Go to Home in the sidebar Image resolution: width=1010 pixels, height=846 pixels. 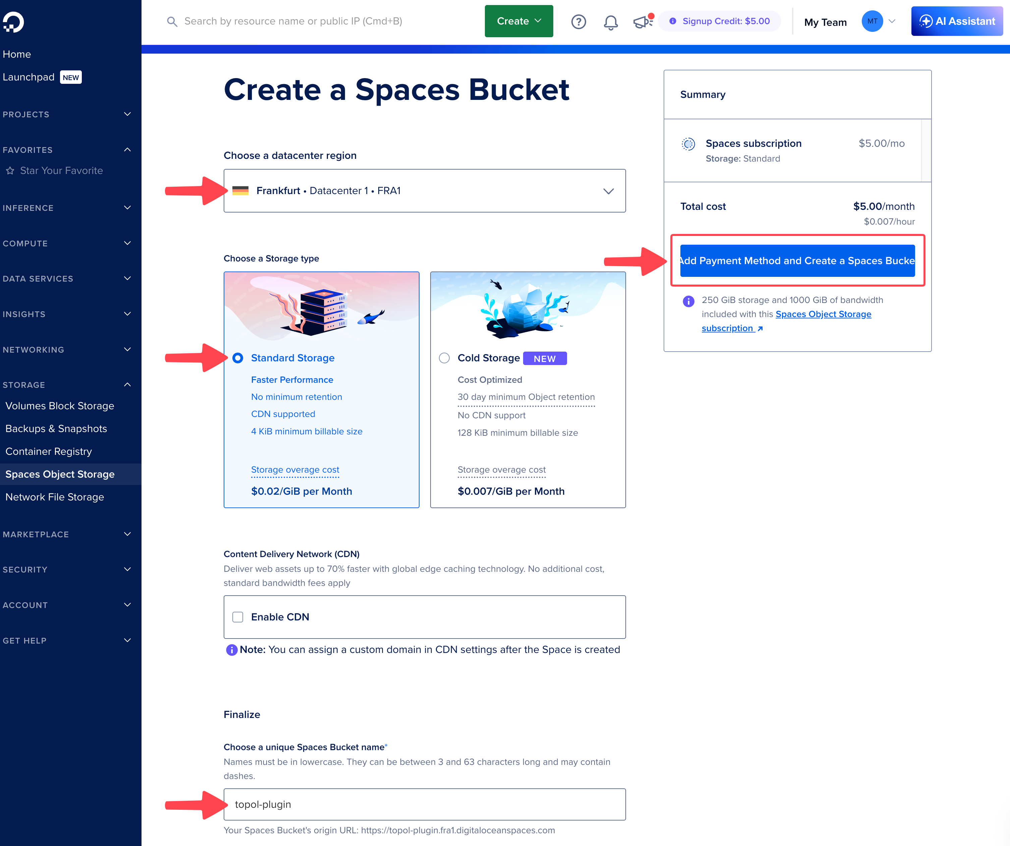click(x=17, y=54)
